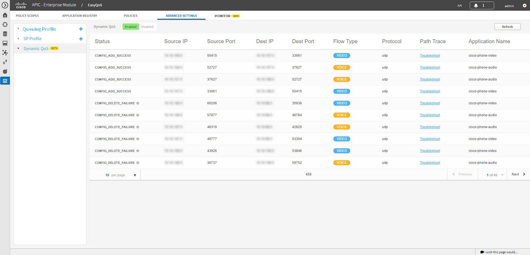Open the Home dashboard icon
The image size is (530, 255).
pyautogui.click(x=5, y=15)
